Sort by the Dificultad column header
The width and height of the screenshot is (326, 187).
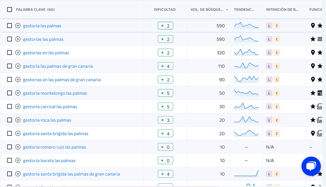click(165, 10)
